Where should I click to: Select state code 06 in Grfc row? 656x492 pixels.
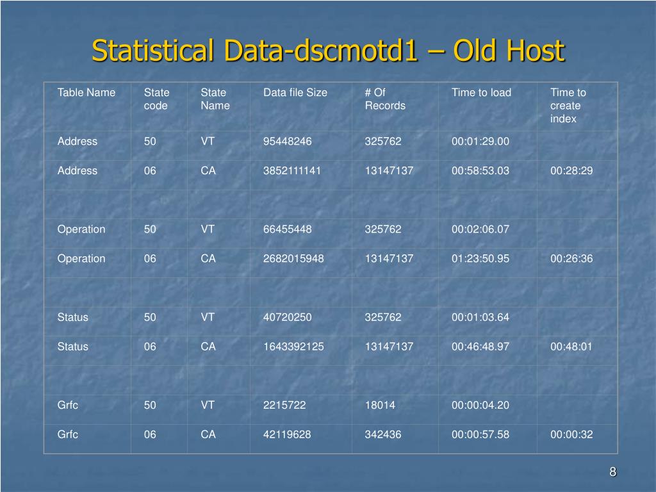point(150,434)
